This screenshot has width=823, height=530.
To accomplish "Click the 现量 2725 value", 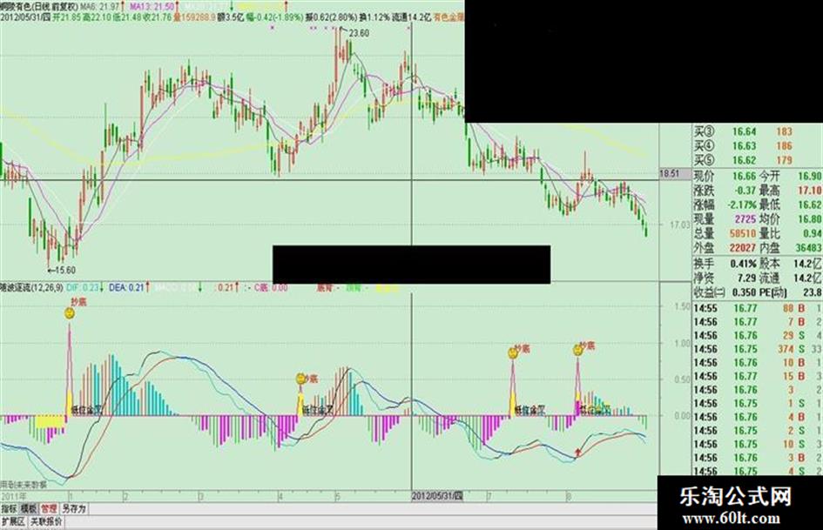I will click(745, 218).
